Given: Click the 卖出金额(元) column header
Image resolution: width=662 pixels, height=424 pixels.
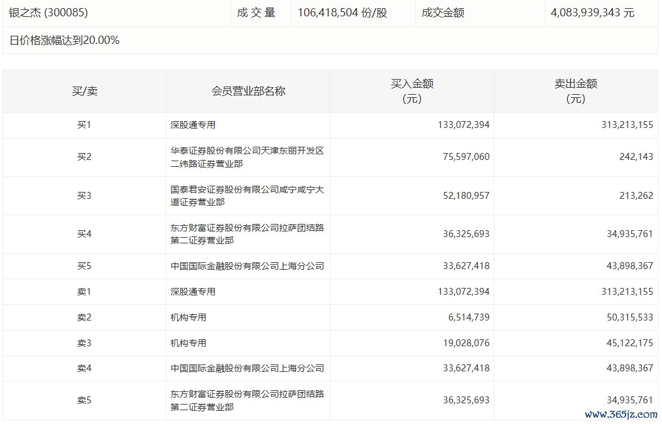Looking at the screenshot, I should click(x=576, y=91).
